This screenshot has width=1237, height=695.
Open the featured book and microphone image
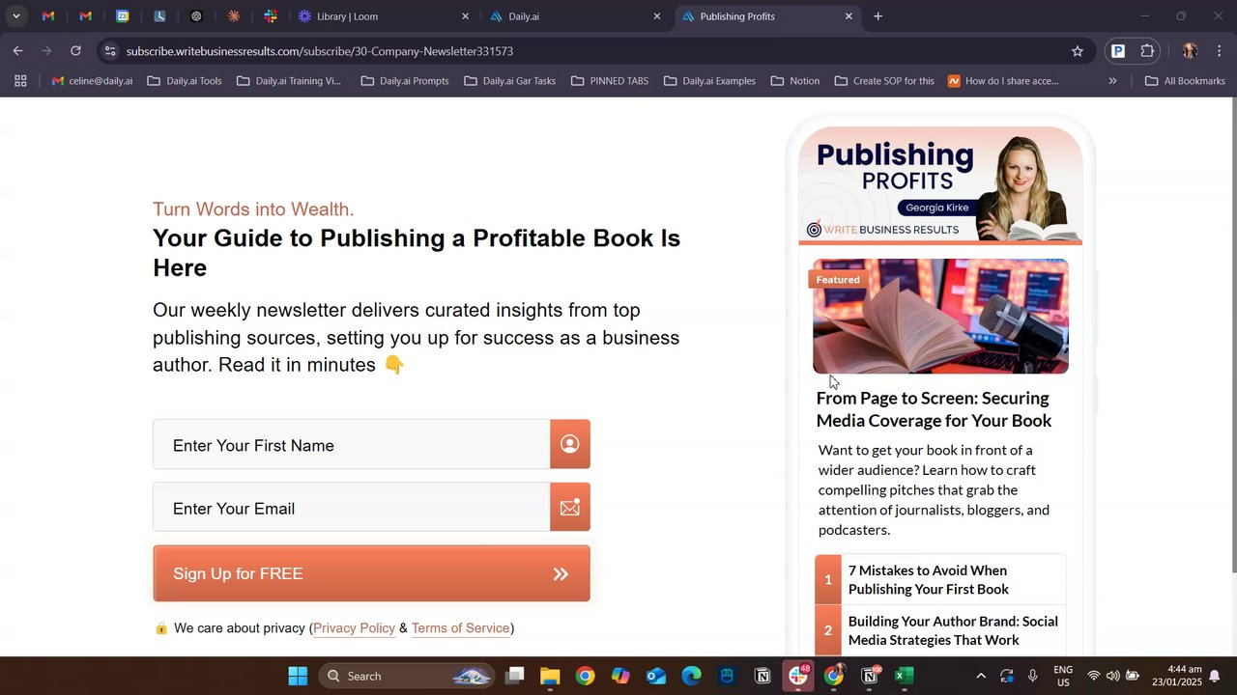[940, 317]
